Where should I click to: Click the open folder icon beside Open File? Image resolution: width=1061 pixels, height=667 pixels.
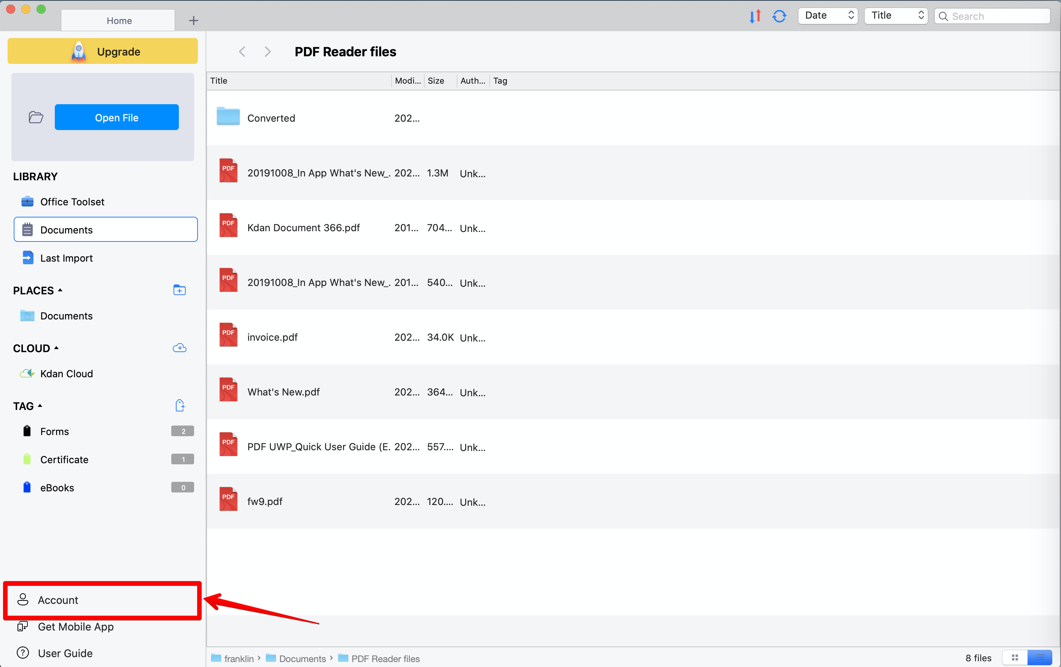pos(36,117)
